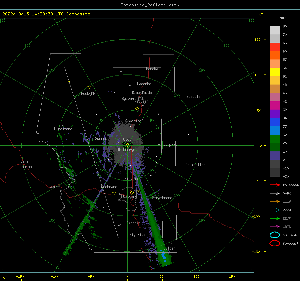300x281 pixels.
Task: Click the white 04DK arrow icon
Action: coord(275,193)
